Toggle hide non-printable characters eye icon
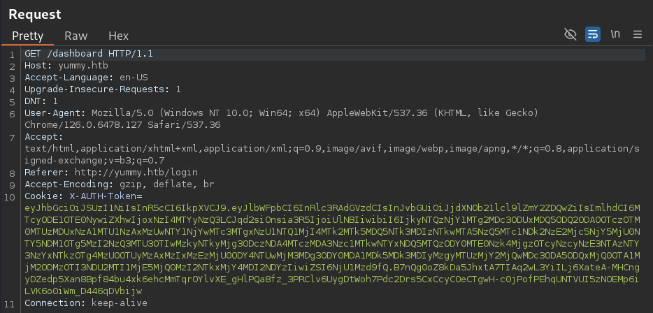 click(570, 34)
